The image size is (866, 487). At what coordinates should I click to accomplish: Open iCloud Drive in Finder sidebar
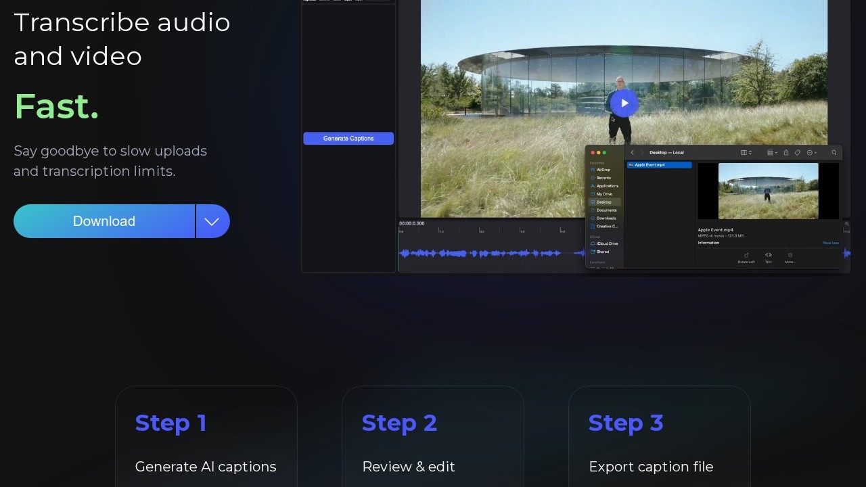[607, 243]
